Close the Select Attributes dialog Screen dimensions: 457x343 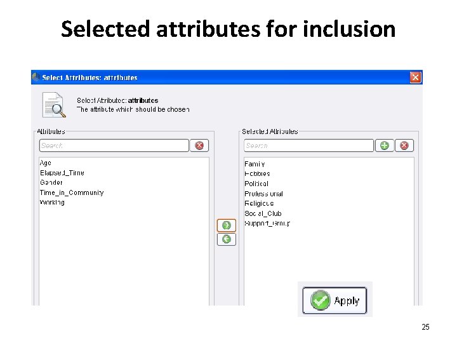(415, 77)
